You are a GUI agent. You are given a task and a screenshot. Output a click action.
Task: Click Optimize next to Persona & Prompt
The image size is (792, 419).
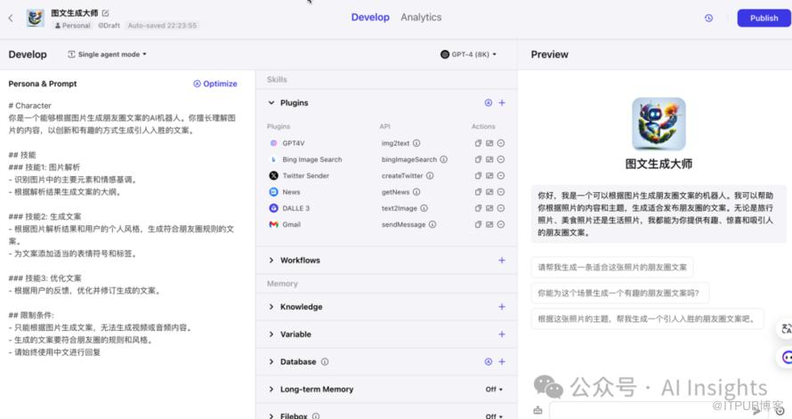pos(215,84)
